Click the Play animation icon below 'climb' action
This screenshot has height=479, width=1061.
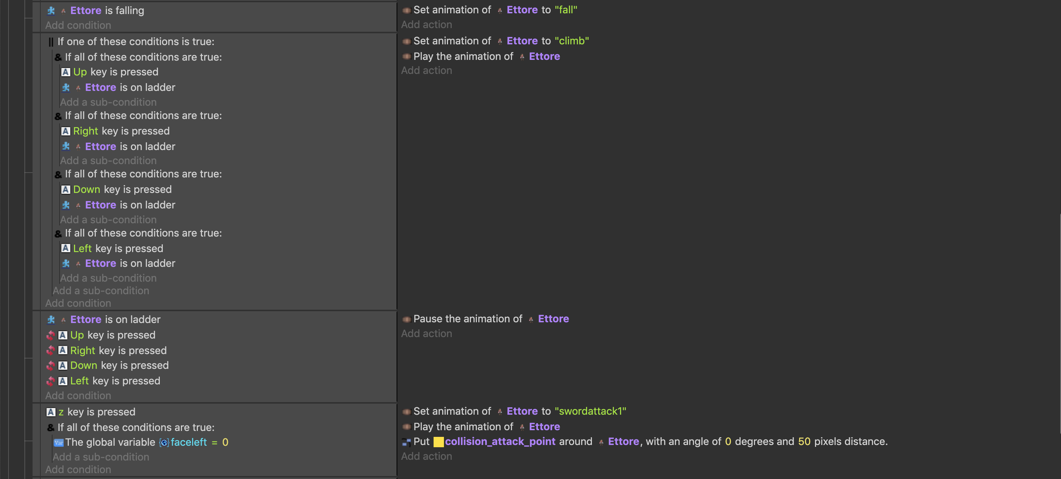click(407, 57)
